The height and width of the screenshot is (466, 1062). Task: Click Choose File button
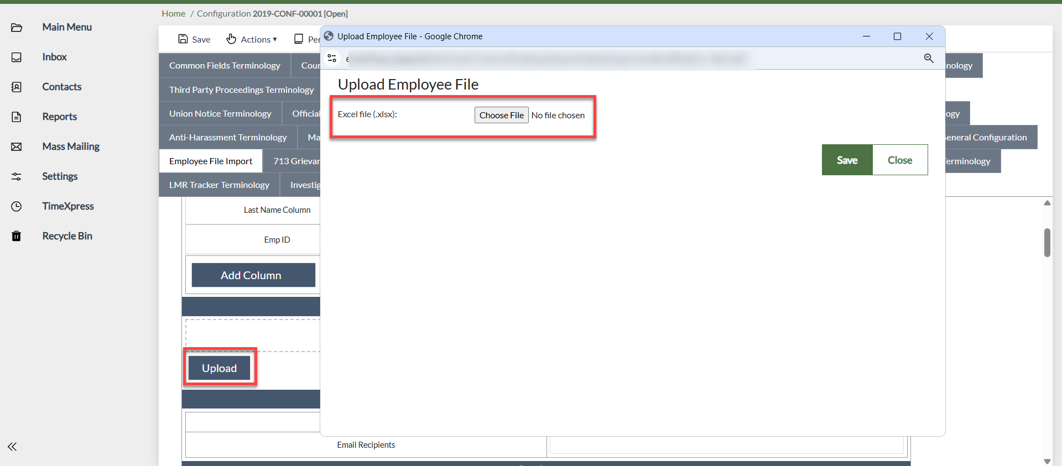pos(501,115)
